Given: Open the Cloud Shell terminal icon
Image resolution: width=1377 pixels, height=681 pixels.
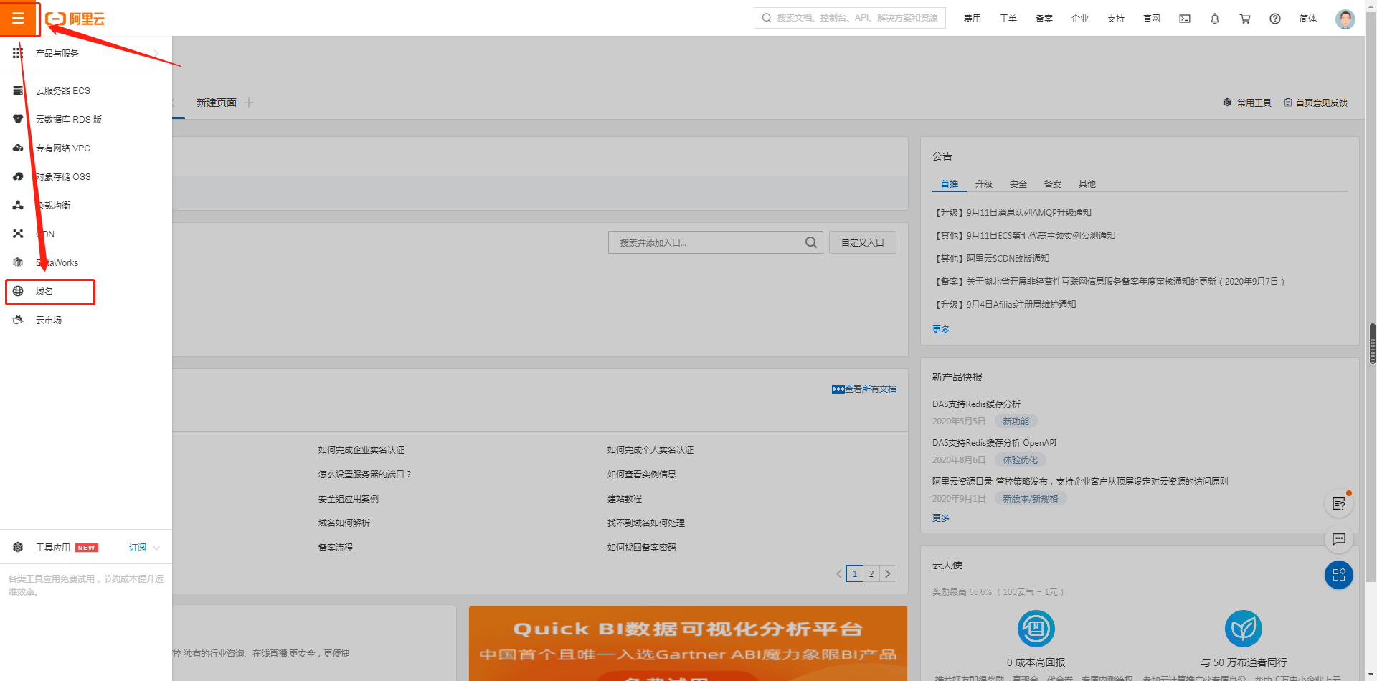Looking at the screenshot, I should point(1185,19).
